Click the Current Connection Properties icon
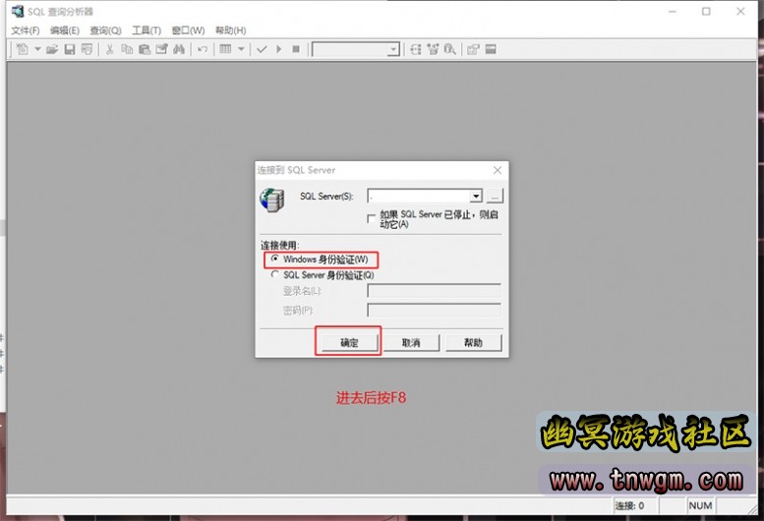The height and width of the screenshot is (521, 764). (473, 49)
